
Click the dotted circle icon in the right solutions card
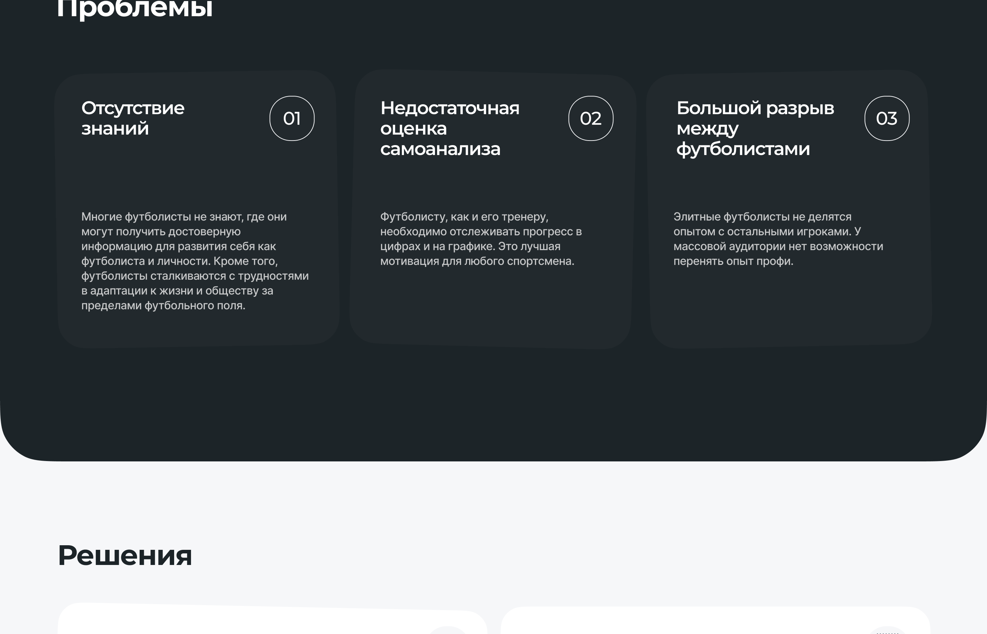click(887, 631)
